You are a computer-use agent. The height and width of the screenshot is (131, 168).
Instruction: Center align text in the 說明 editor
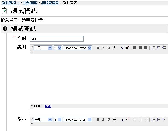pos(140,48)
